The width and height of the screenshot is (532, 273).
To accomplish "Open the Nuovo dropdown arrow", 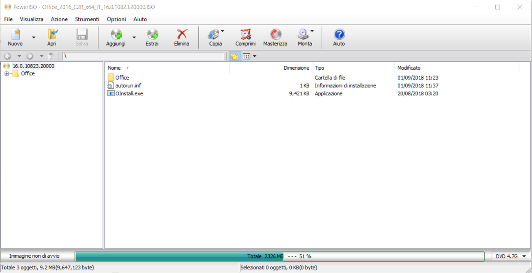I will click(34, 37).
